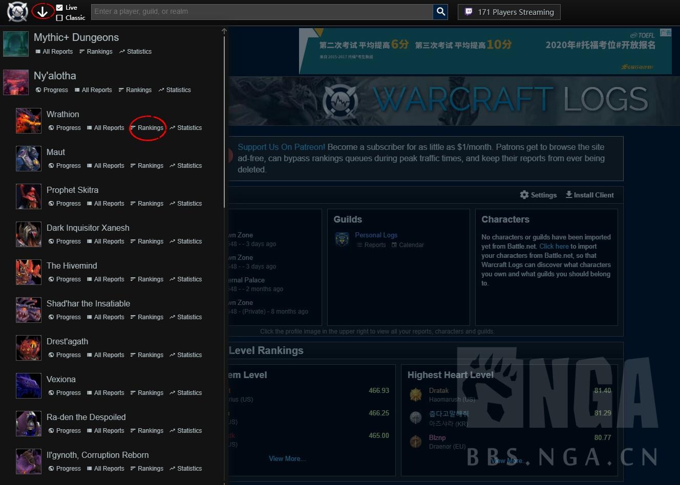Viewport: 680px width, 485px height.
Task: Open Maut Rankings
Action: pos(147,166)
